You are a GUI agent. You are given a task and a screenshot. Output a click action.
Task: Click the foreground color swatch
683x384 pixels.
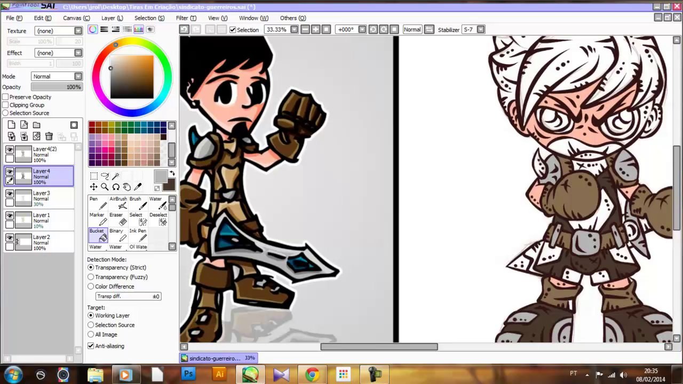pyautogui.click(x=161, y=177)
